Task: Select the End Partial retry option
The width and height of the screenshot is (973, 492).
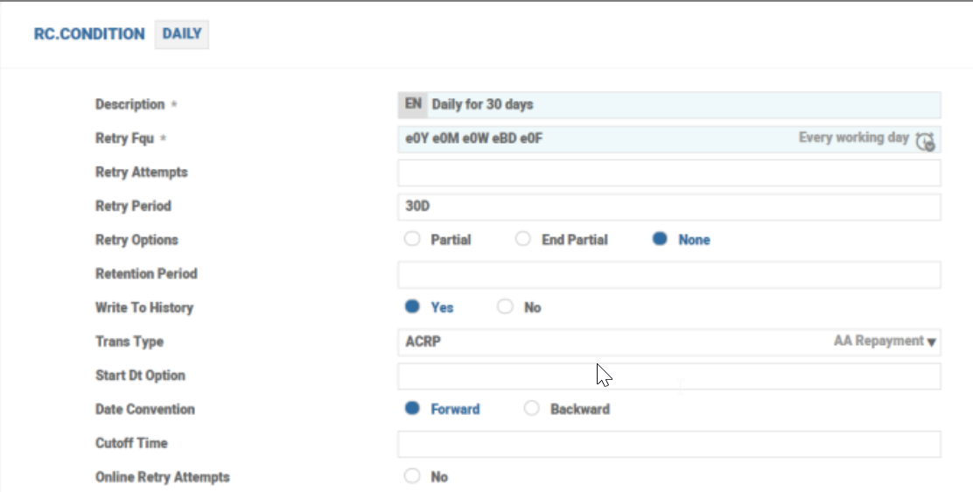Action: pyautogui.click(x=523, y=240)
